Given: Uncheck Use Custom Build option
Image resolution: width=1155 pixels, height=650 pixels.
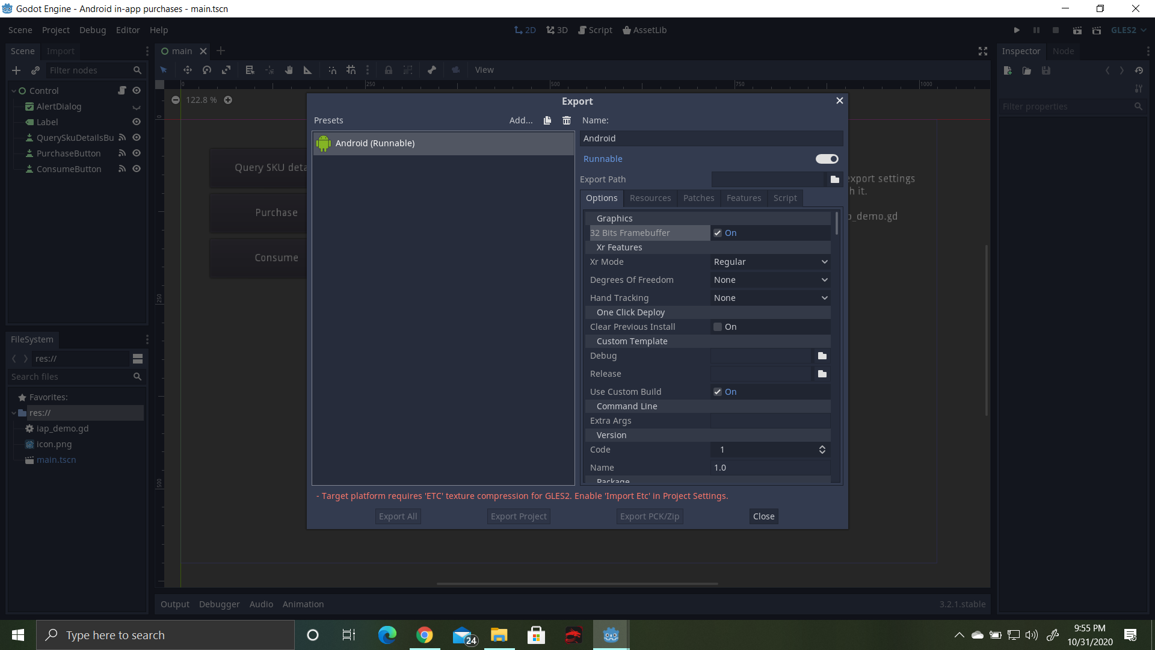Looking at the screenshot, I should click(718, 392).
